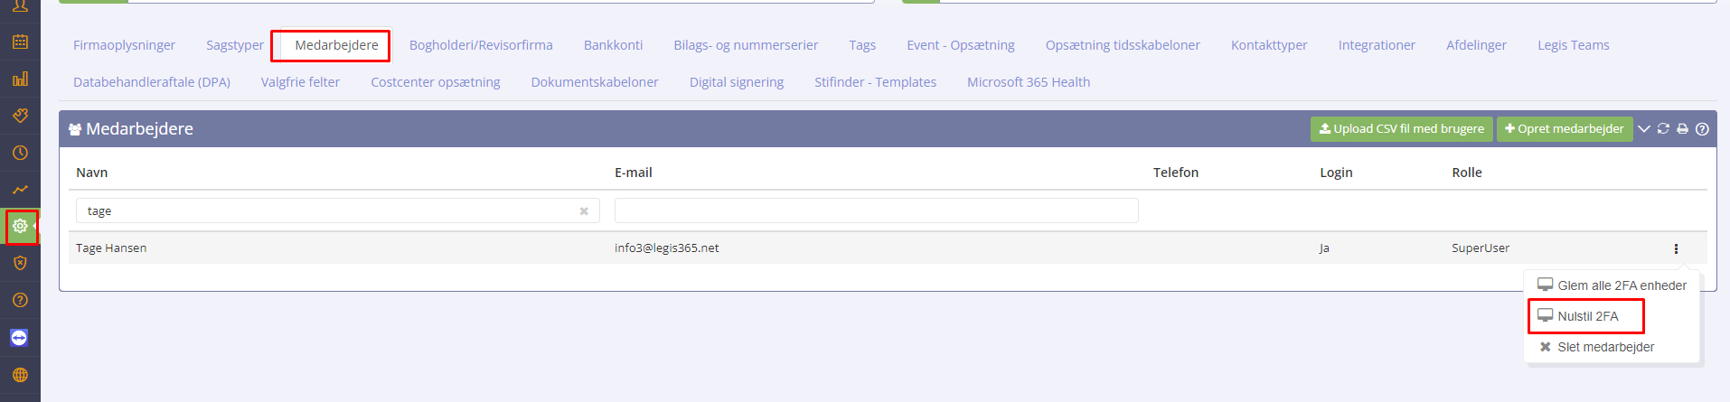Clear the 'tage' name filter
Viewport: 1730px width, 402px height.
click(584, 211)
